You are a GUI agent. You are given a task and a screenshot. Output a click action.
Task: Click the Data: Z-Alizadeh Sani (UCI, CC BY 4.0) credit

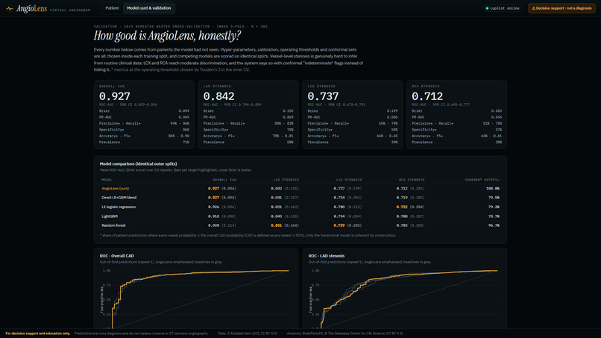tap(248, 334)
